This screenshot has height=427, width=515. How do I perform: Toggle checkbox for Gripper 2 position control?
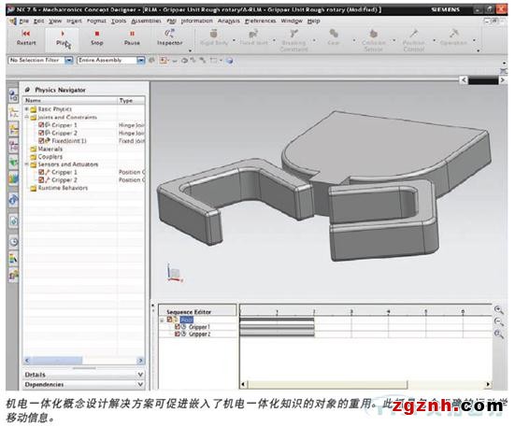41,179
